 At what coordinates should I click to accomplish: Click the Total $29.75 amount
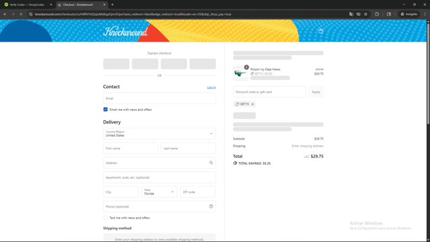316,157
